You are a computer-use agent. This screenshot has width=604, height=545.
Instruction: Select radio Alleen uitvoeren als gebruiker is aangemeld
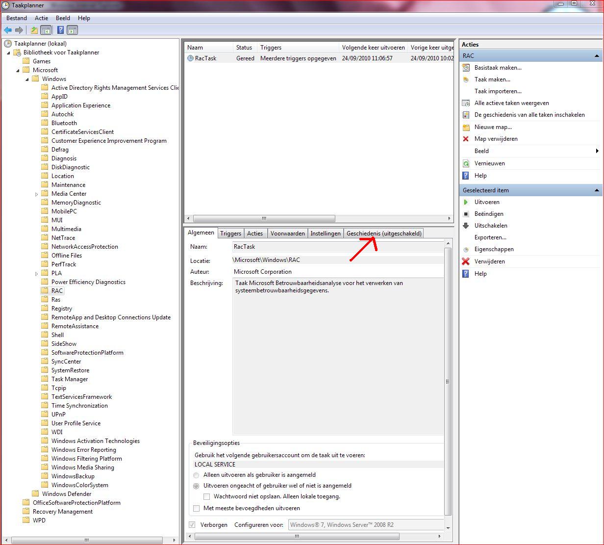point(197,475)
